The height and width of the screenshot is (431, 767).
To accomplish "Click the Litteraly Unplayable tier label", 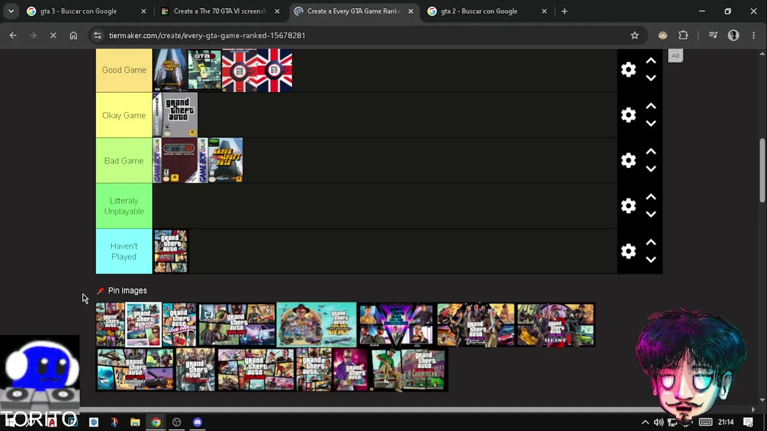I will [x=124, y=206].
